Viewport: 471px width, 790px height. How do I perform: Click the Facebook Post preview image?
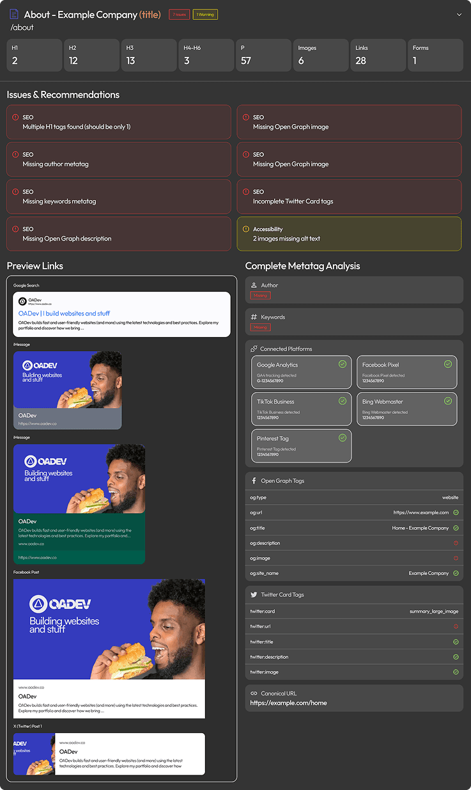(x=109, y=629)
